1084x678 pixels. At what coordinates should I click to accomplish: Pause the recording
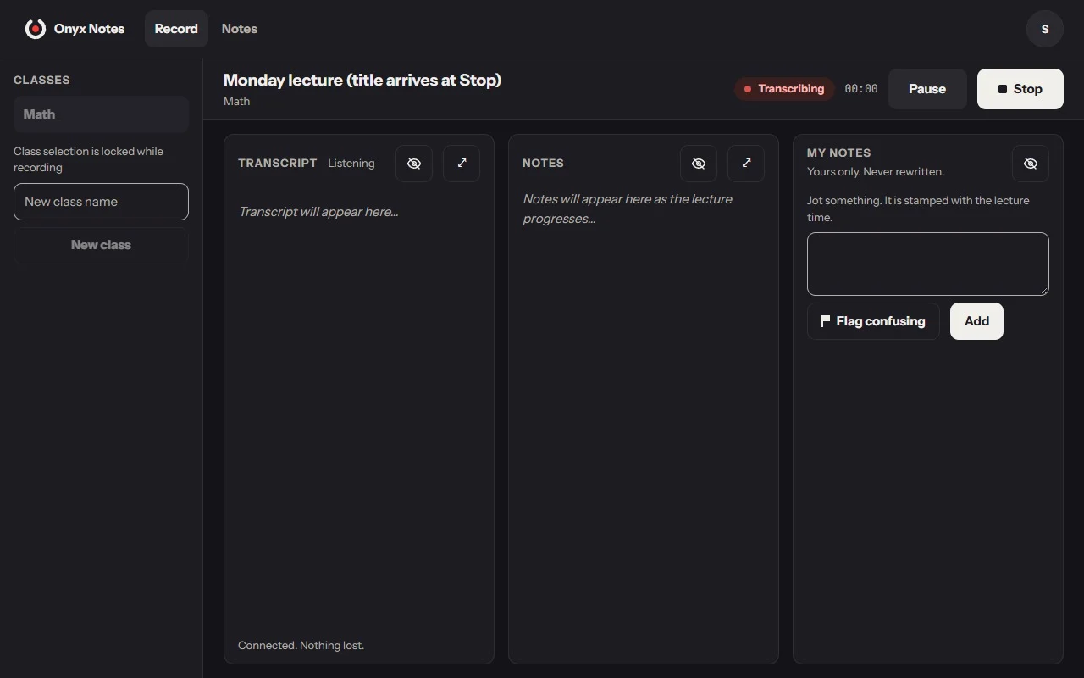point(927,89)
